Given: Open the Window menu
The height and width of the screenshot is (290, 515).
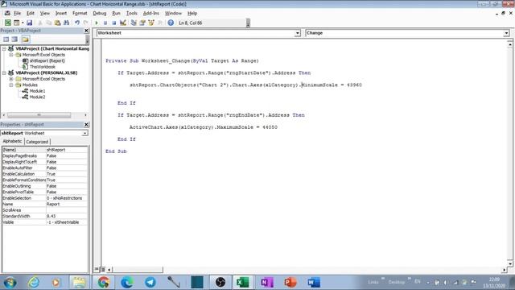Looking at the screenshot, I should [x=173, y=13].
